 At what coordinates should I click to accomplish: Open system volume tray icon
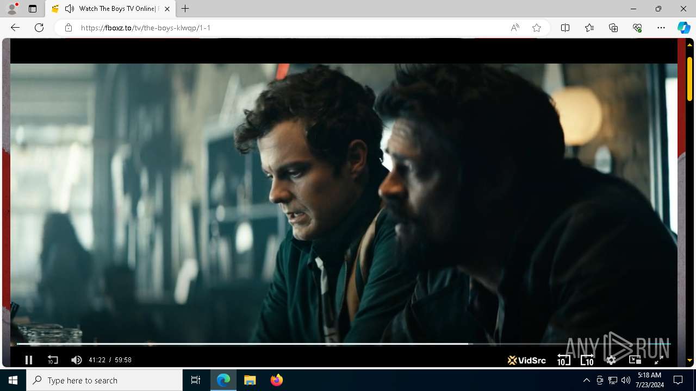626,380
